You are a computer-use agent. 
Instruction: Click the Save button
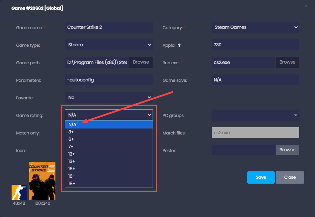[261, 177]
